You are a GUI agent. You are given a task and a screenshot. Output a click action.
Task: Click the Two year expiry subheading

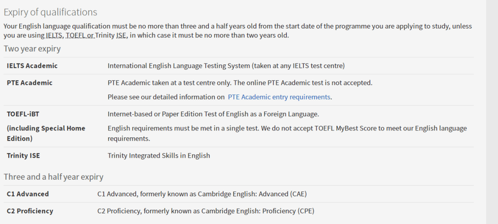(32, 48)
